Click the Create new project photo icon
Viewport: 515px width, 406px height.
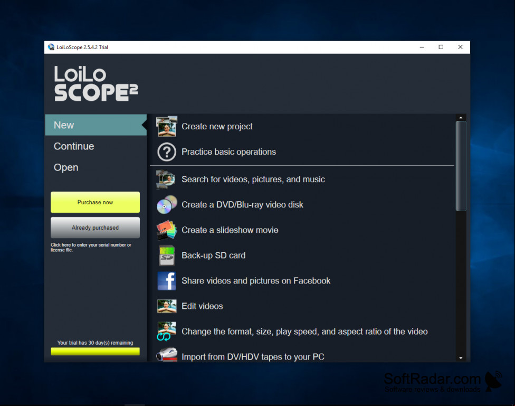(x=167, y=126)
